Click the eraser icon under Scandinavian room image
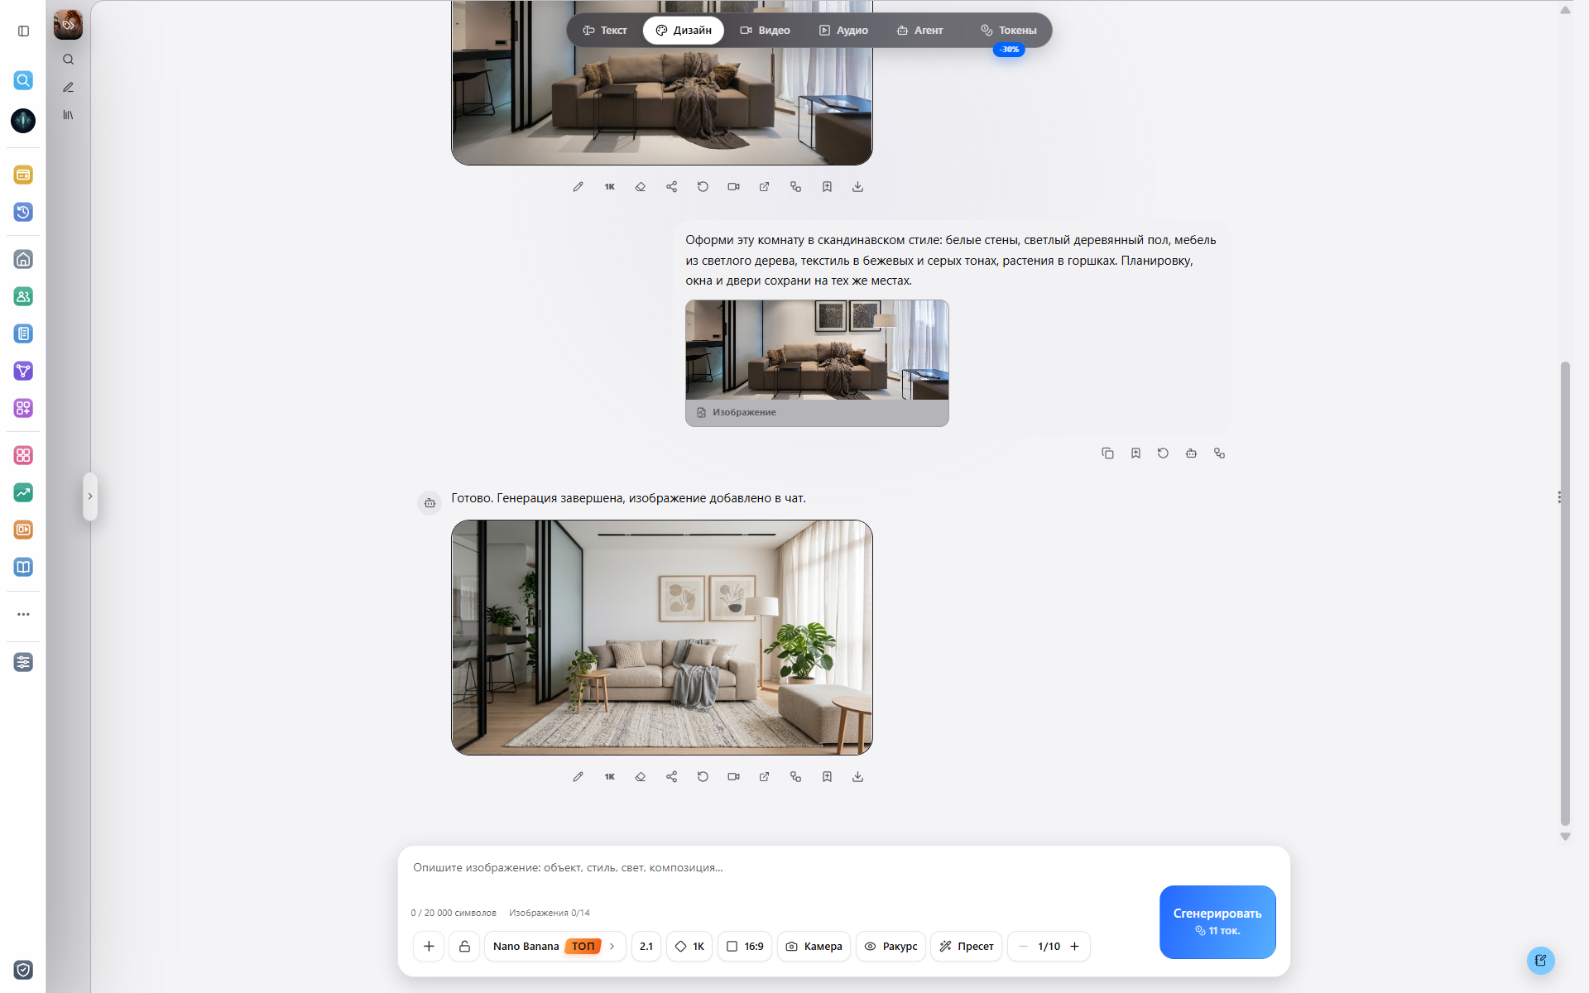The width and height of the screenshot is (1589, 993). click(x=640, y=776)
